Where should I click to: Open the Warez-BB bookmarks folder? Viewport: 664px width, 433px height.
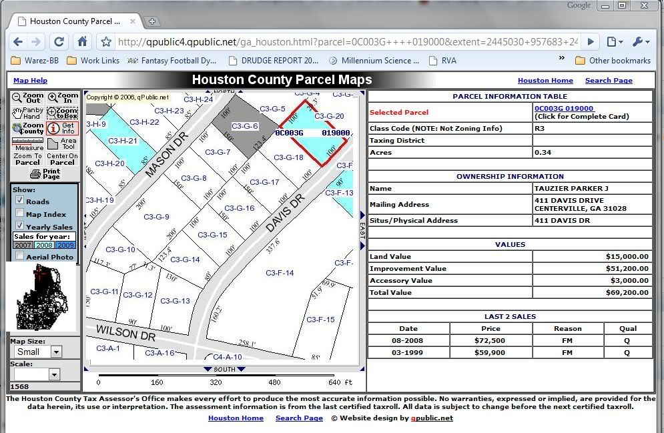(x=35, y=61)
